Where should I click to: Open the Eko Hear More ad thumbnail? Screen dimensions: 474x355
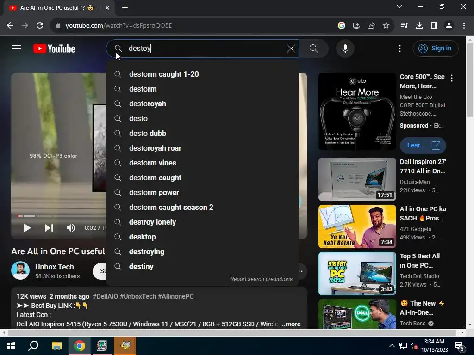click(x=357, y=111)
